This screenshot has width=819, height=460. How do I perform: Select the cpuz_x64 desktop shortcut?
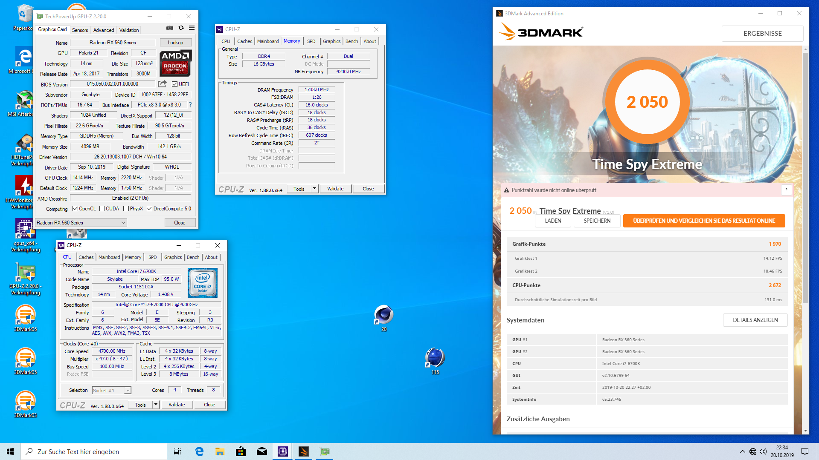25,236
